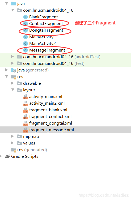Select fragment_dongtai.xml layout file
The width and height of the screenshot is (131, 200).
click(50, 123)
